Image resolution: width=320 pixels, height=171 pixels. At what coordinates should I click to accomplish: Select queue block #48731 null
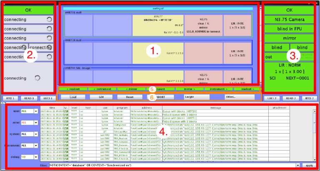click(x=158, y=25)
